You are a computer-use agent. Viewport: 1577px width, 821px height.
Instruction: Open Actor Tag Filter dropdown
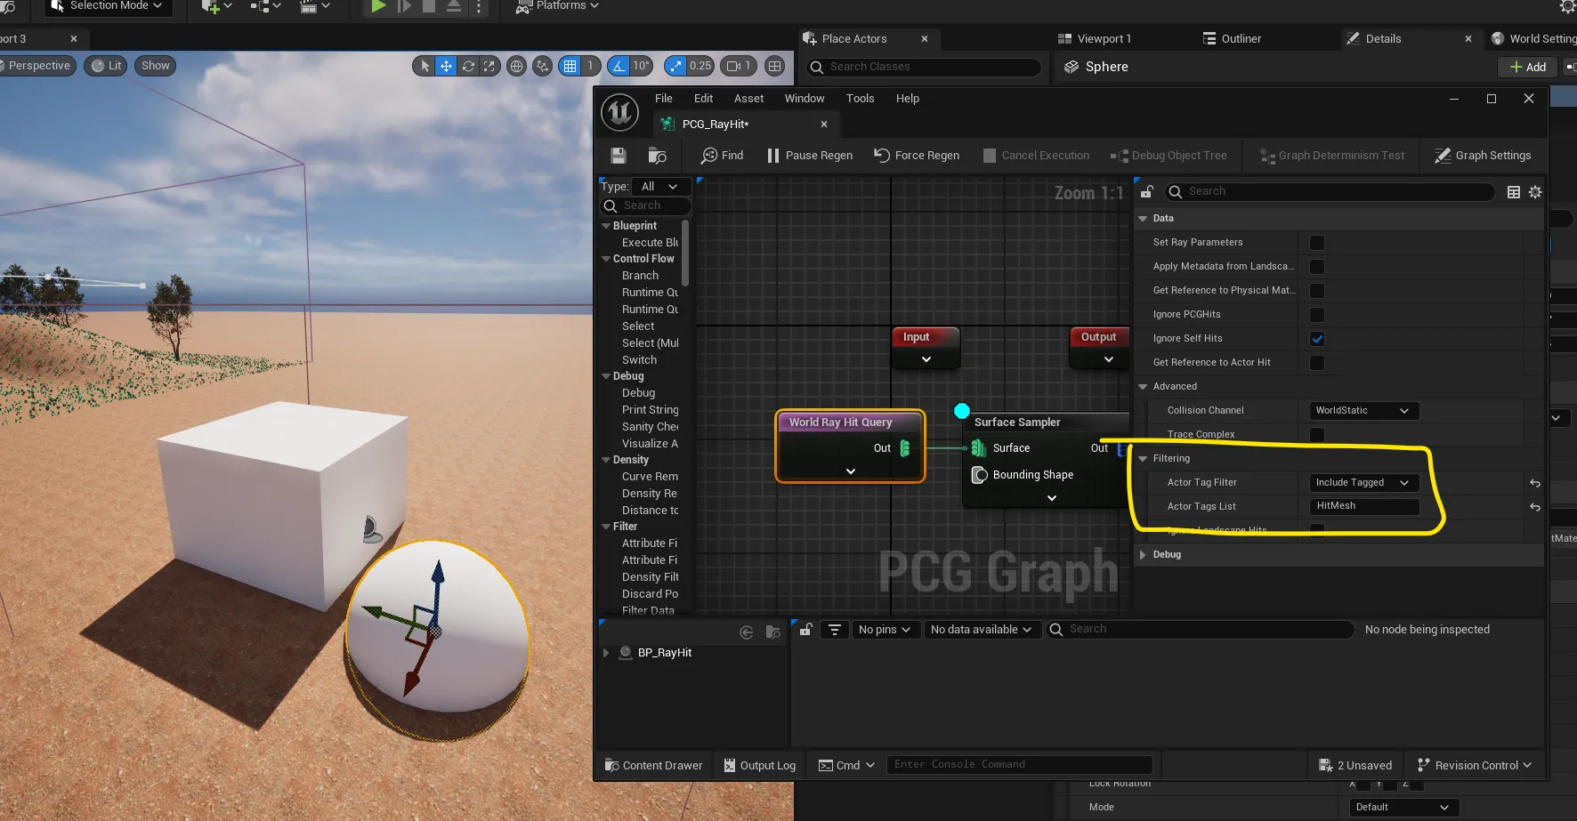1363,483
